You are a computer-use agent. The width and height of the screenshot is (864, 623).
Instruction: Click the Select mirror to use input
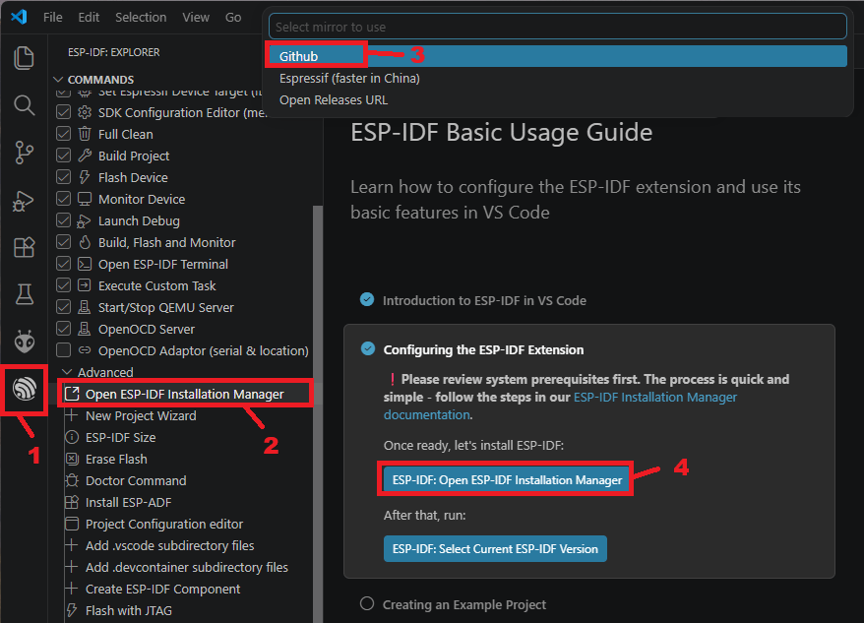[x=558, y=27]
